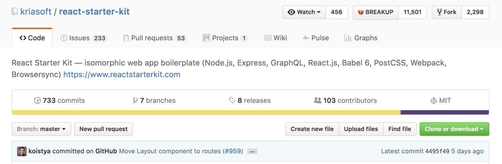The height and width of the screenshot is (164, 502).
Task: Click New pull request button
Action: pyautogui.click(x=104, y=129)
